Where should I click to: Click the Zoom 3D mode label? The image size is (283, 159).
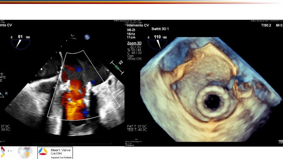point(133,43)
